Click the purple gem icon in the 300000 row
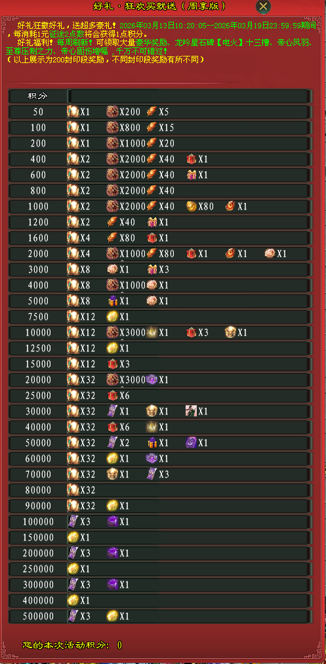This screenshot has height=664, width=326. (x=112, y=585)
